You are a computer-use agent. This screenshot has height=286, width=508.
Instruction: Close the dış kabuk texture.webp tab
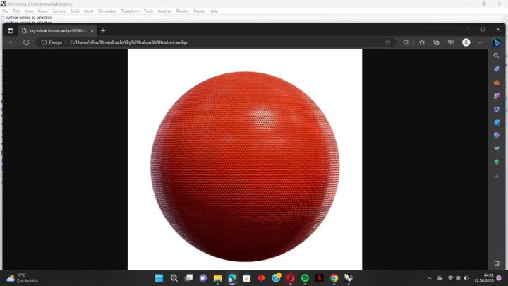pyautogui.click(x=92, y=31)
